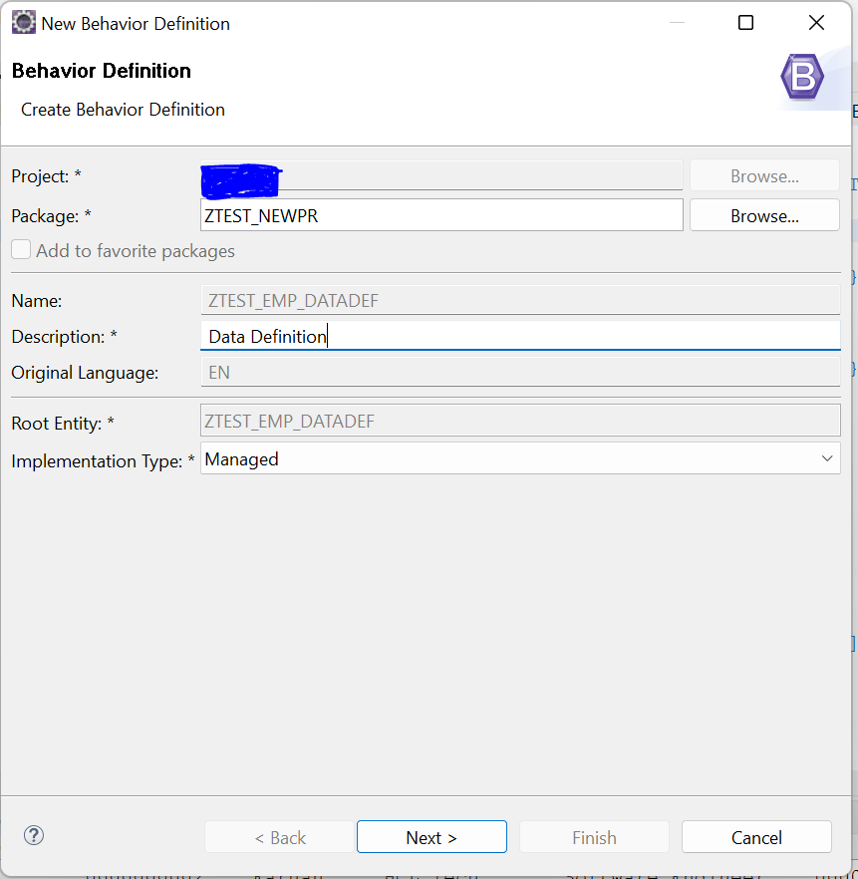
Task: Maximize the New Behavior Definition dialog
Action: click(x=745, y=23)
